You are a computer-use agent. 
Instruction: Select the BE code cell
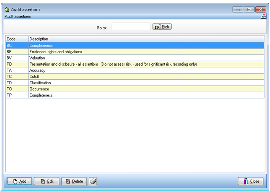click(x=17, y=52)
